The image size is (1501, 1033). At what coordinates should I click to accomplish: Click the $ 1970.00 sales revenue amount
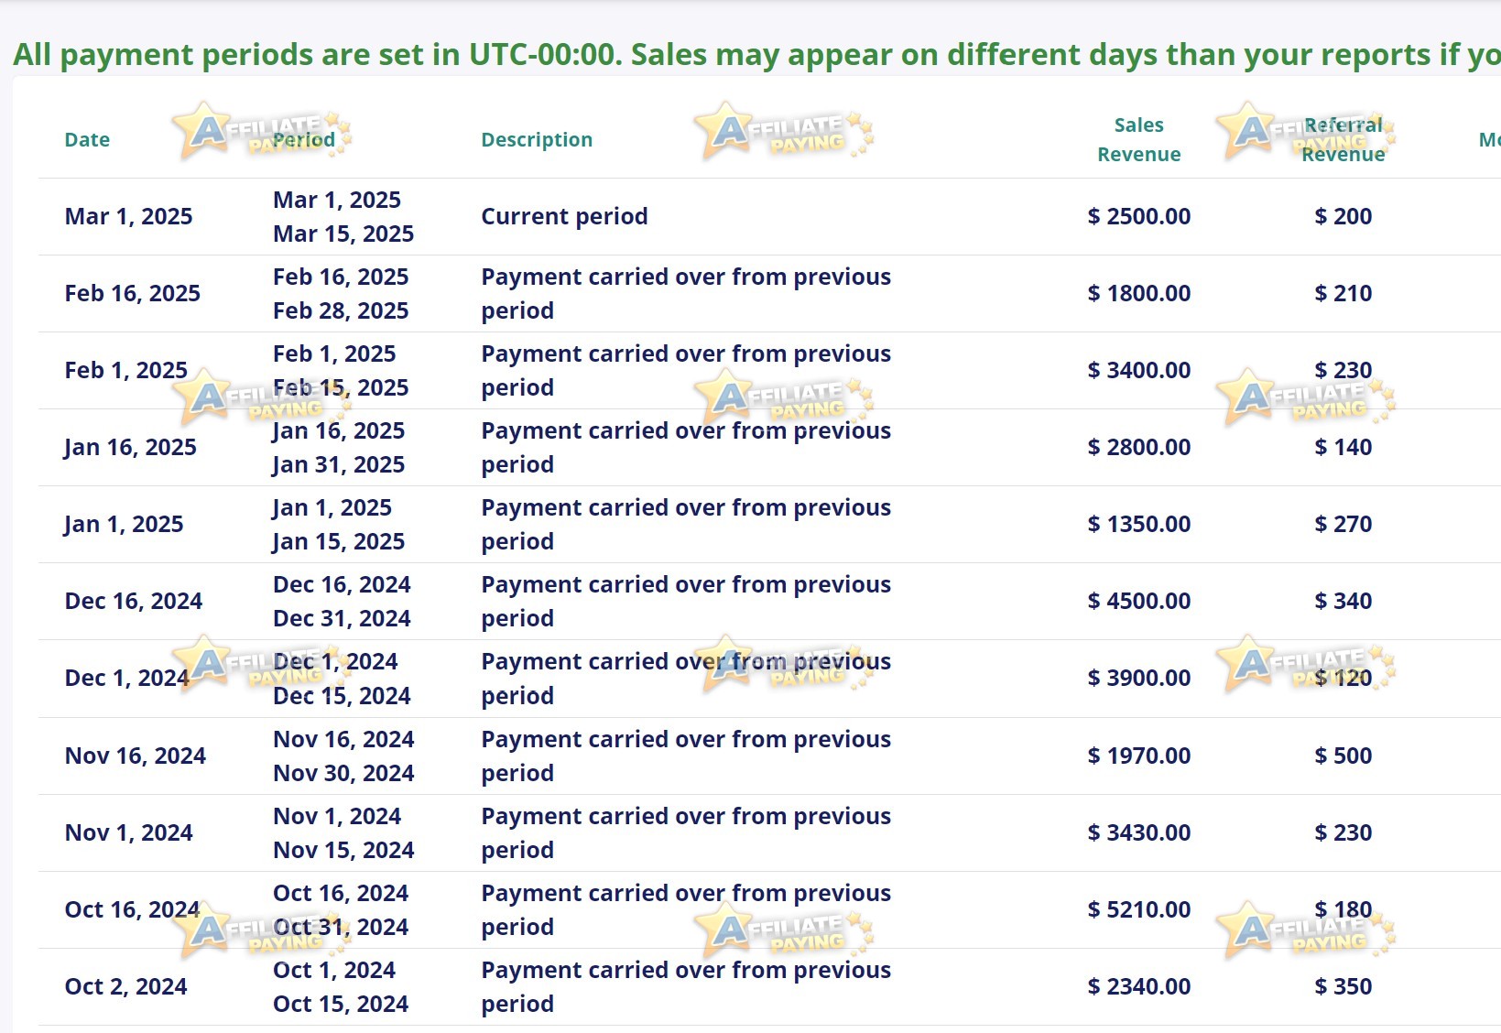pos(1139,756)
